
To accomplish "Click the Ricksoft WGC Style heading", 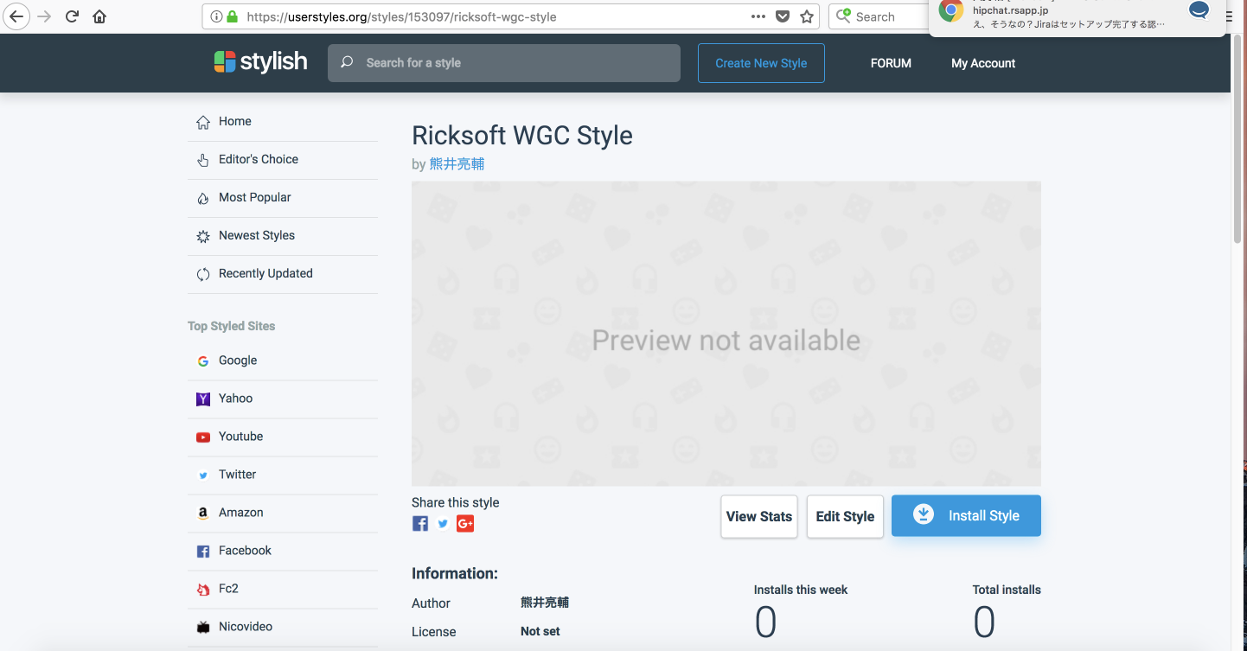I will pyautogui.click(x=522, y=136).
